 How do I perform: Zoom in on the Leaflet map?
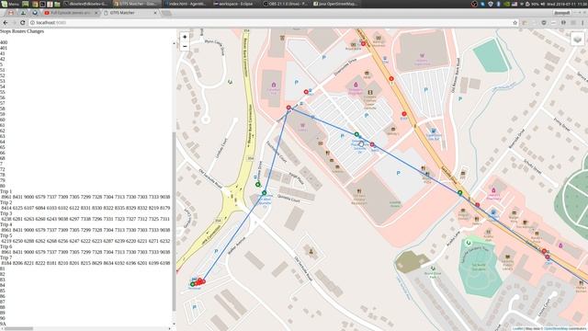pos(185,37)
